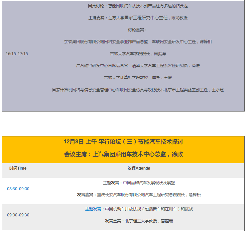
Task: Click the 国家计算机网络 王永建 guest entry
Action: coord(138,90)
